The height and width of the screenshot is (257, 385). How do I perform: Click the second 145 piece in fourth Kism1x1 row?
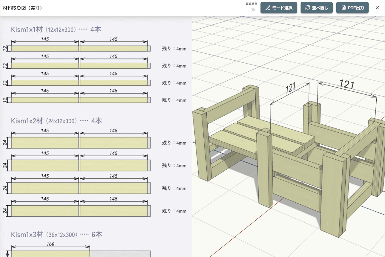(114, 100)
